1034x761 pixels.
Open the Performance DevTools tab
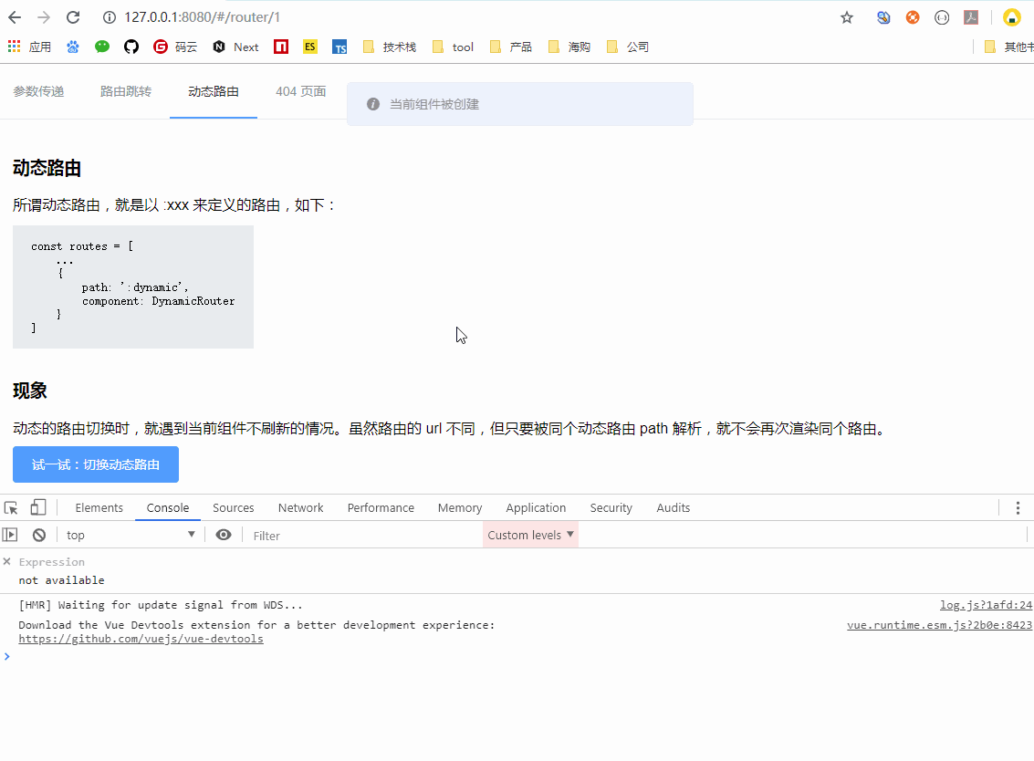[x=381, y=507]
